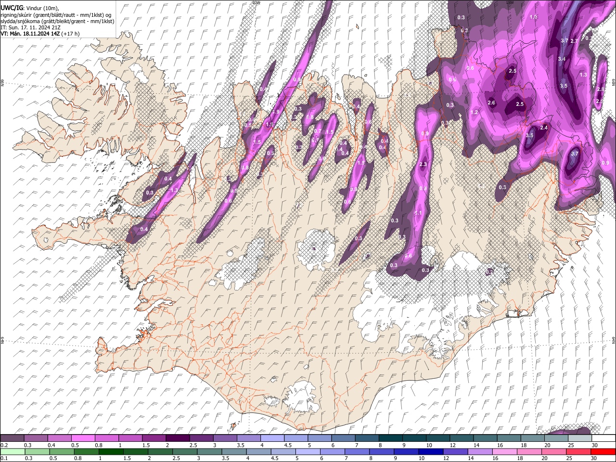Screen dimensions: 616x462
Task: Select the darkest green swatch labeled 1
Action: pyautogui.click(x=111, y=451)
